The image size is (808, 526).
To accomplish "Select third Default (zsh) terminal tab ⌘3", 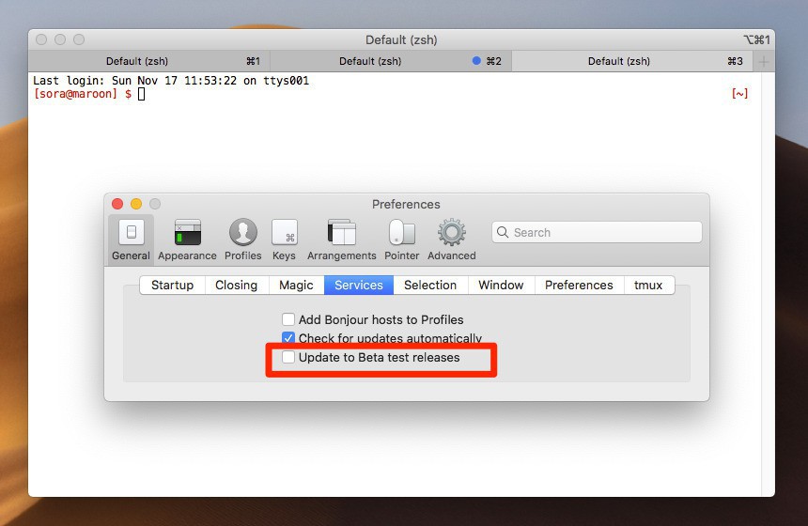I will click(632, 61).
